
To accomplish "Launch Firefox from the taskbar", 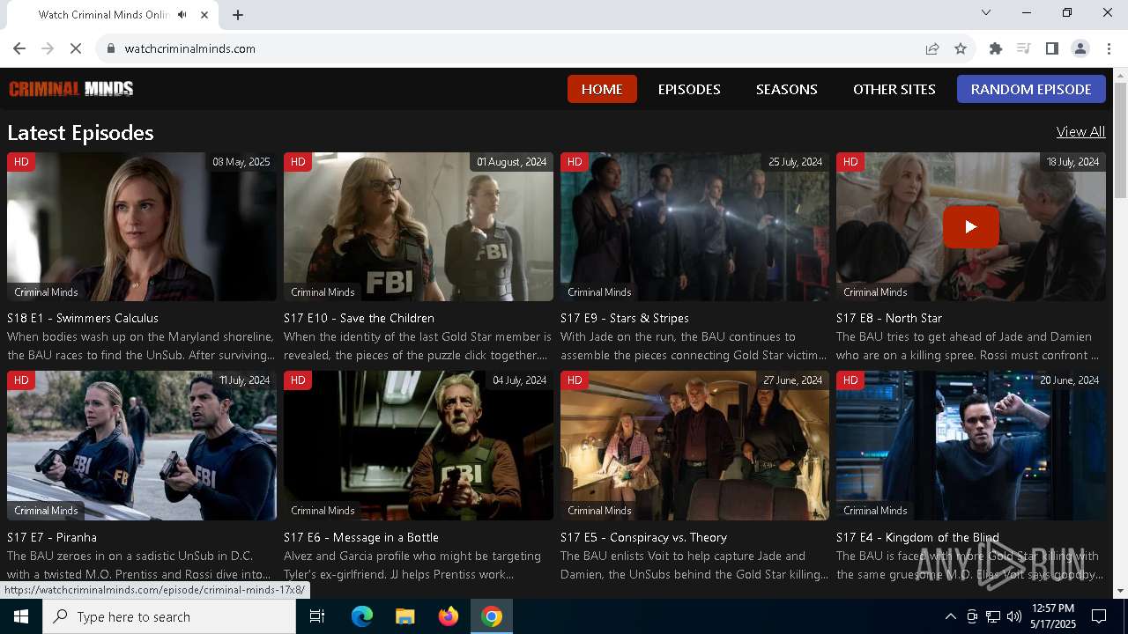I will click(x=449, y=616).
